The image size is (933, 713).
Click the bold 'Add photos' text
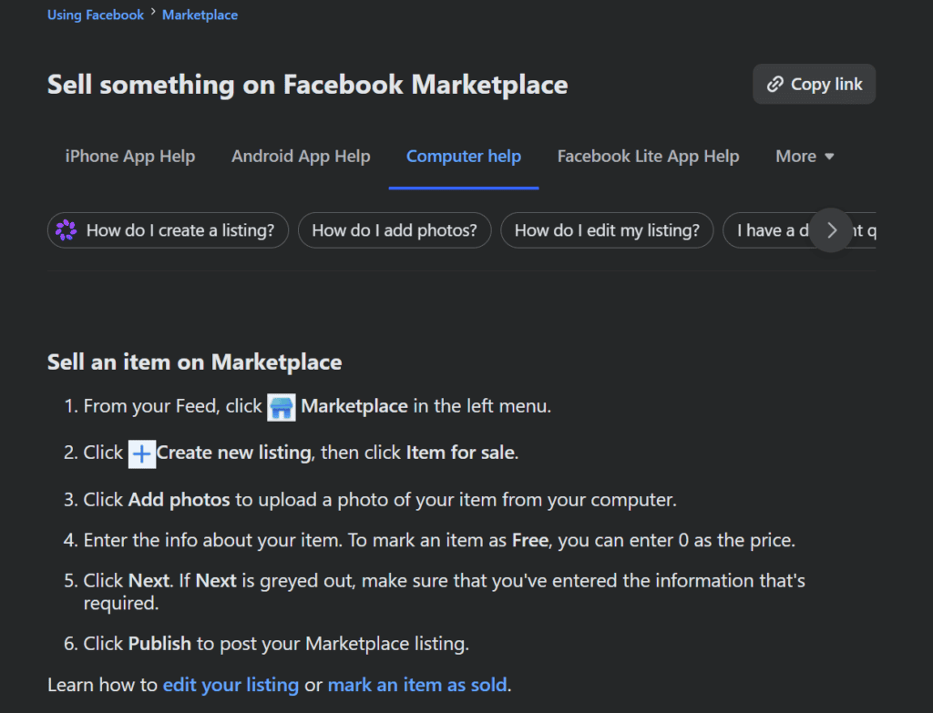tap(179, 500)
